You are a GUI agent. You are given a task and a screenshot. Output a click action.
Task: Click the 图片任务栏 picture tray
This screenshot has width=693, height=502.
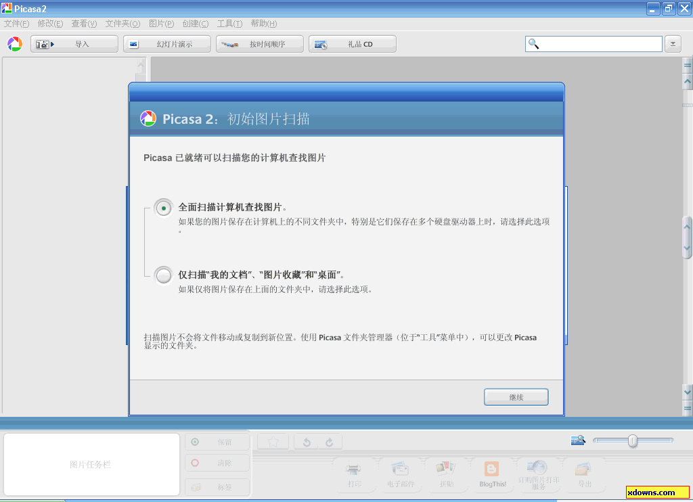(x=91, y=464)
